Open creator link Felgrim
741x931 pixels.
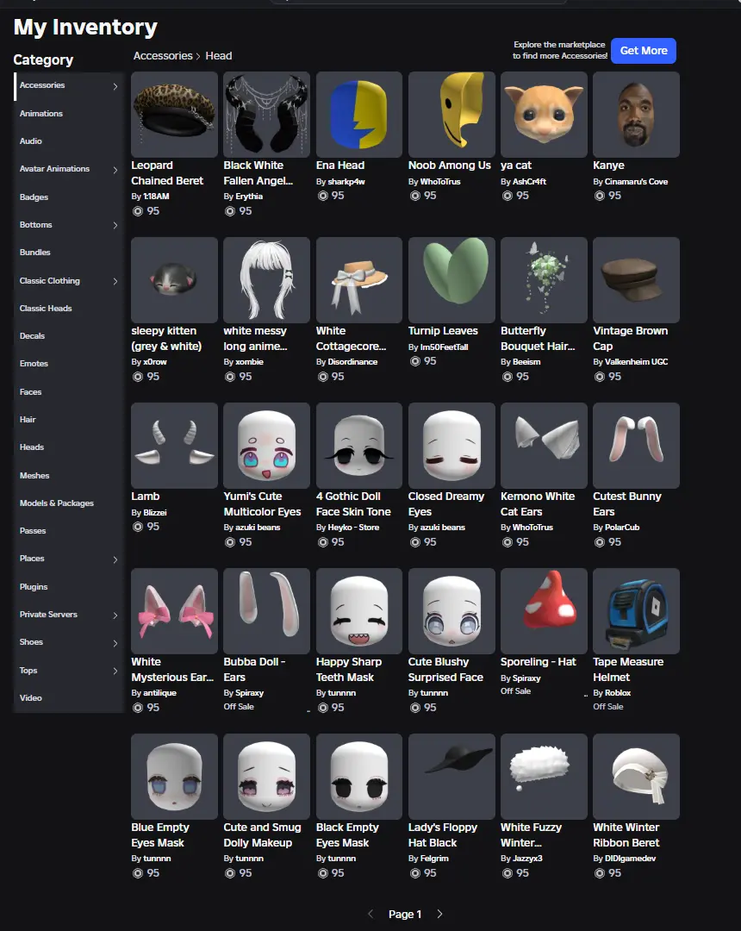click(x=434, y=859)
